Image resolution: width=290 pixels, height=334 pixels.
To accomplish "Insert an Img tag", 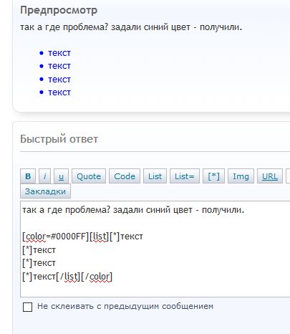I will tap(241, 176).
